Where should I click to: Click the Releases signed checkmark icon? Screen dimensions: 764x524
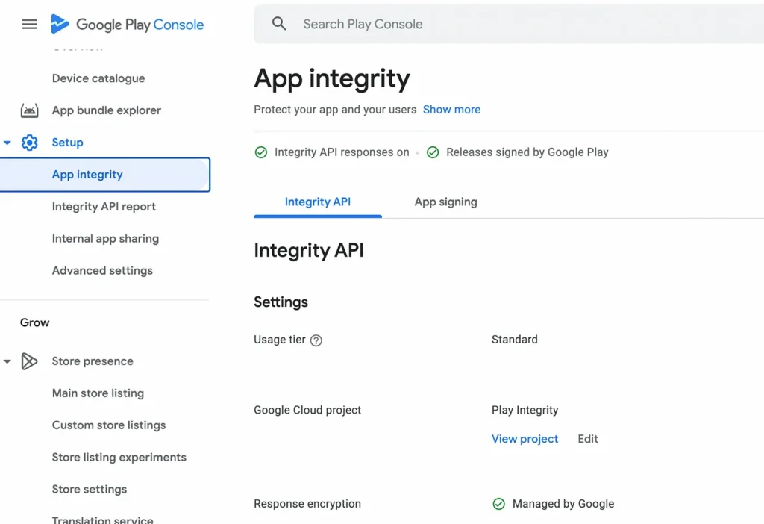tap(433, 152)
